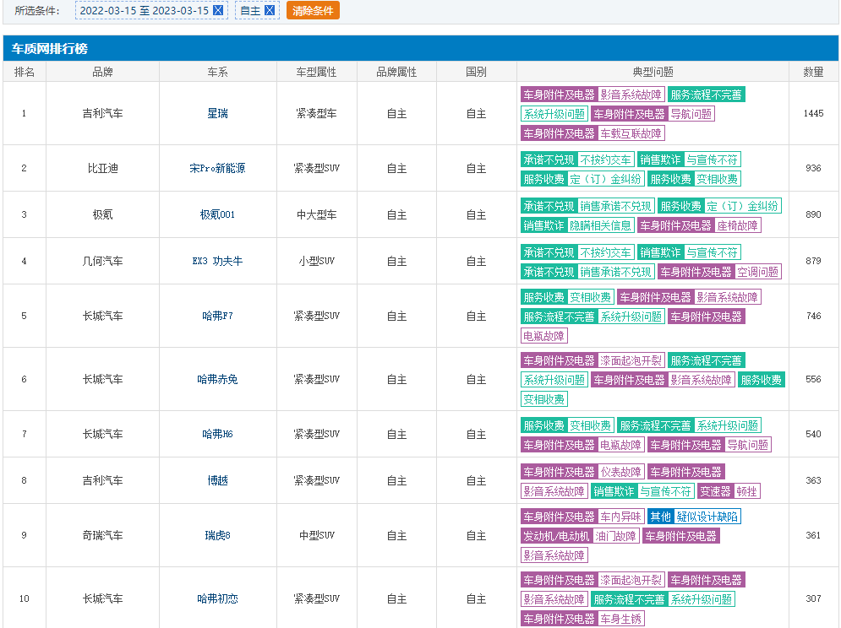Viewport: 841px width, 628px height.
Task: Click the 奇瑞汽车 brand cell
Action: (x=102, y=535)
